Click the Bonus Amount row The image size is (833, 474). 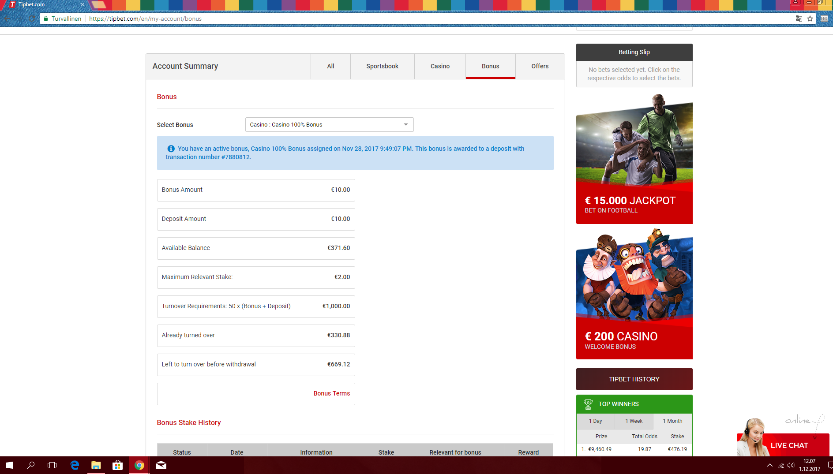(256, 190)
